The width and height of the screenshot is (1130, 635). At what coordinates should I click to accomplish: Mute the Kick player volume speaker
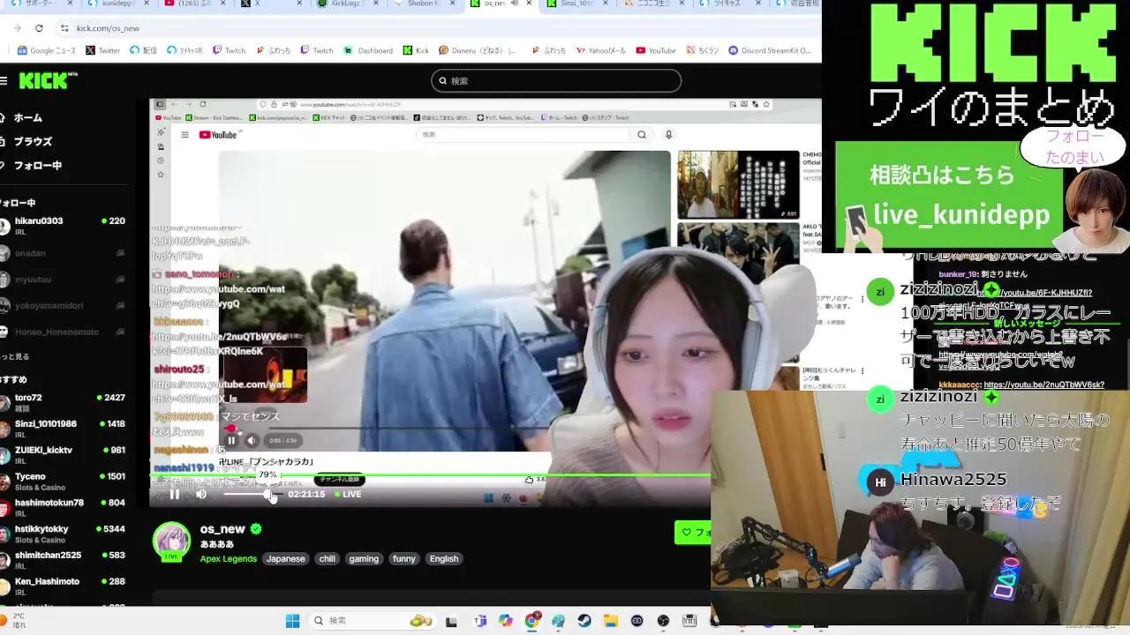pyautogui.click(x=201, y=494)
